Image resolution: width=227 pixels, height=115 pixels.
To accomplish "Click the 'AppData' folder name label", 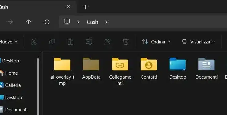I will click(x=91, y=77).
